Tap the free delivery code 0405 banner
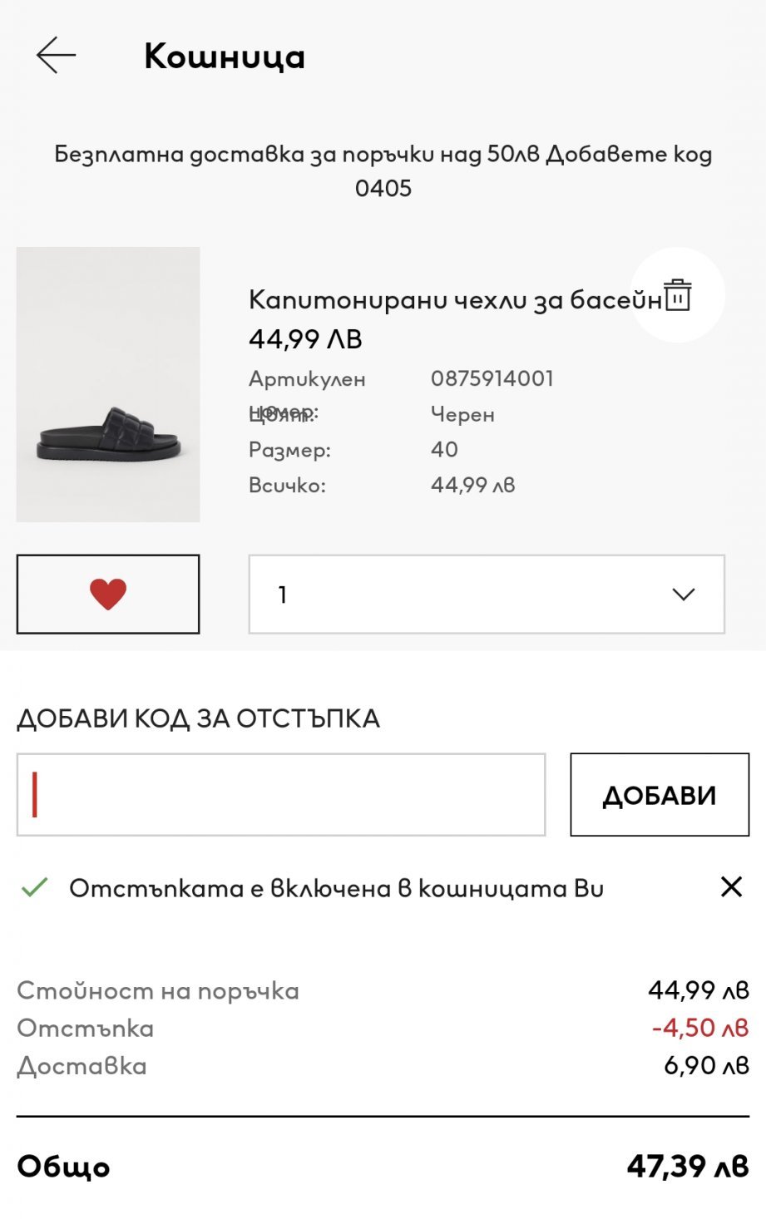766x1219 pixels. 383,170
